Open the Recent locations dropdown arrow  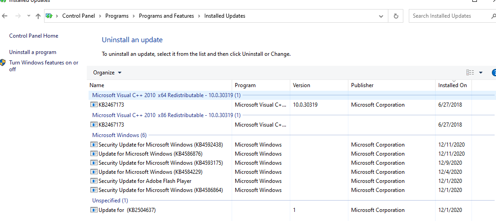[29, 16]
